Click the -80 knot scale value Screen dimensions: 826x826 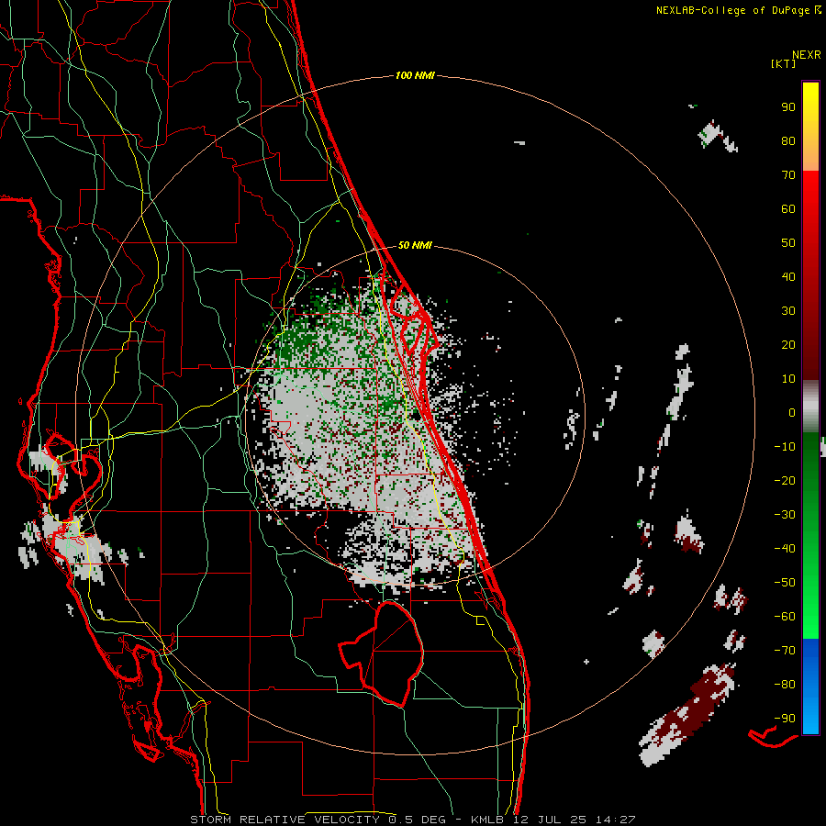click(x=785, y=685)
